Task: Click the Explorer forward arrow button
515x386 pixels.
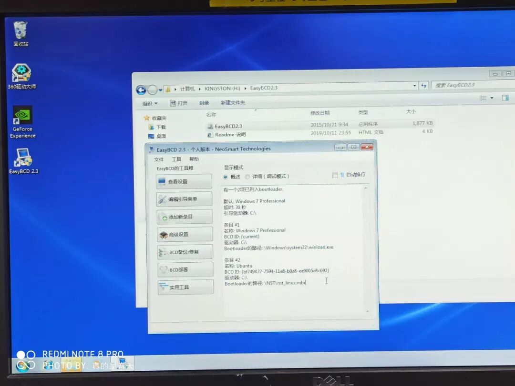Action: [152, 89]
